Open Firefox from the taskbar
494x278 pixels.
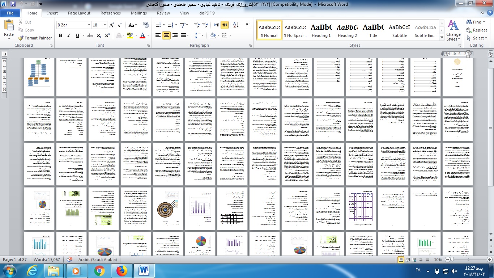coord(122,270)
